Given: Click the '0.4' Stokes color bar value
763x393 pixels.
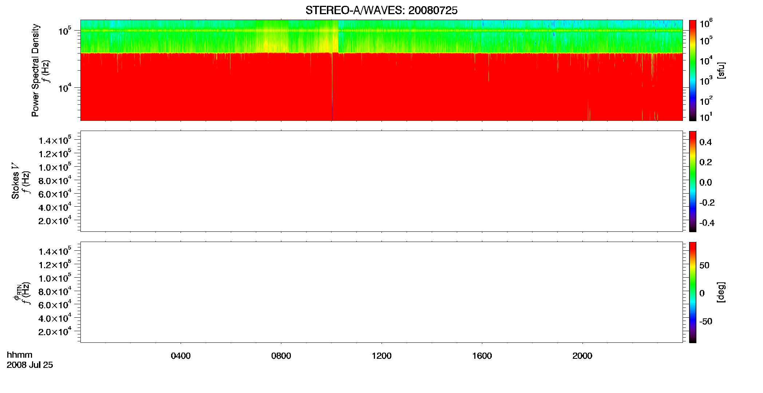Looking at the screenshot, I should pyautogui.click(x=705, y=142).
